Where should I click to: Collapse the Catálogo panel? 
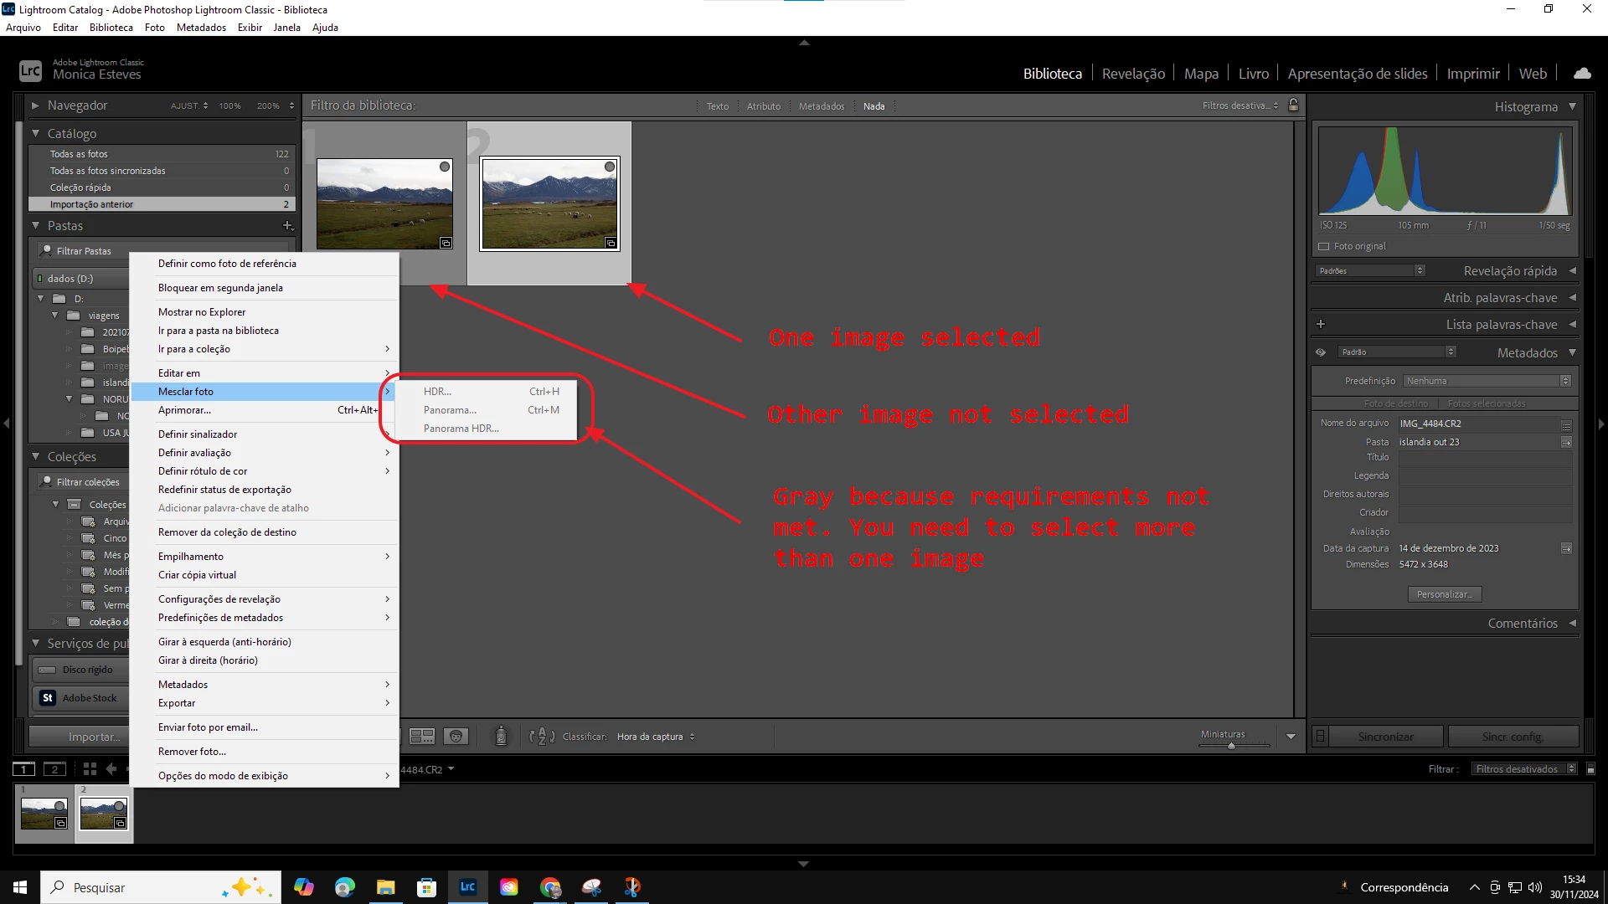36,134
